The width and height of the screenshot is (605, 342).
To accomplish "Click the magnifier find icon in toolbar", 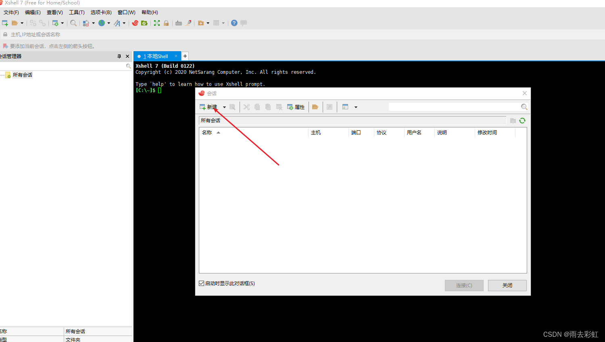I will tap(73, 23).
